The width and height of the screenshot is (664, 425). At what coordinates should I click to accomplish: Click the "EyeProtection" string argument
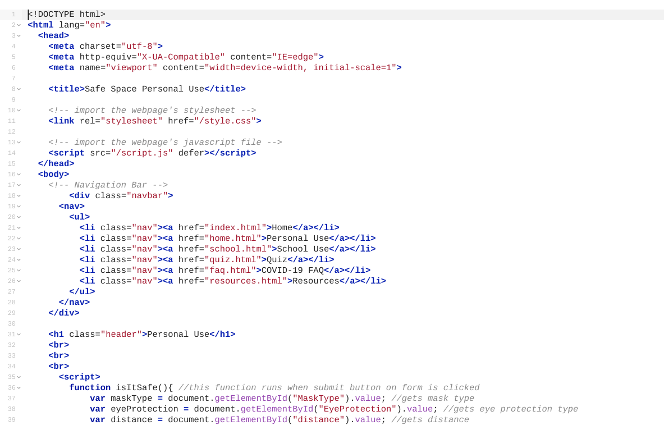pos(357,409)
